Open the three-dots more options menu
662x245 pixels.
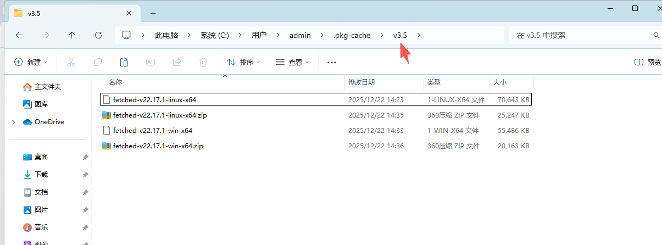[x=331, y=62]
